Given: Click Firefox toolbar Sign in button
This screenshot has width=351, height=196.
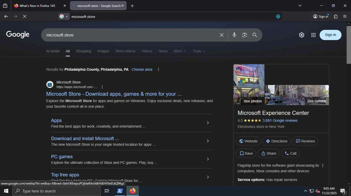Looking at the screenshot, I should pos(321,16).
